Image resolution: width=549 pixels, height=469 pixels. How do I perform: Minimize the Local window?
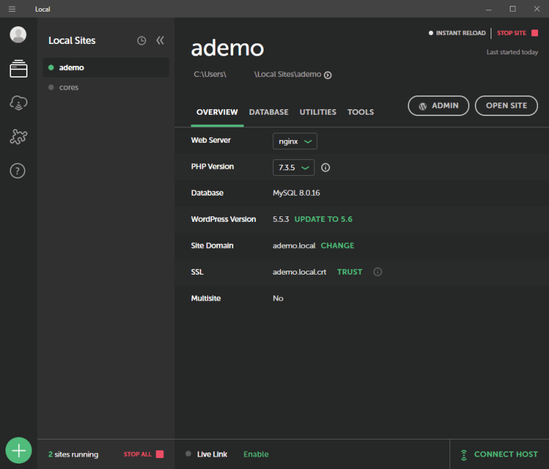[x=489, y=9]
